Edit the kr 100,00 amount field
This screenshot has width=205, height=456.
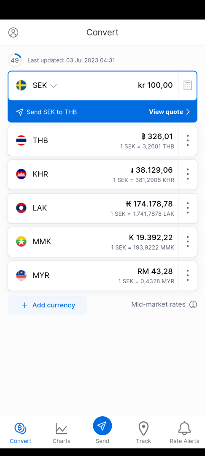tap(155, 85)
